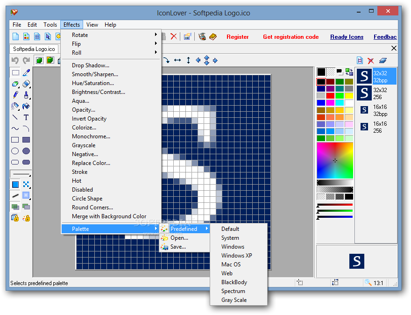Click the roll right blue arrow
The height and width of the screenshot is (315, 411).
point(215,61)
